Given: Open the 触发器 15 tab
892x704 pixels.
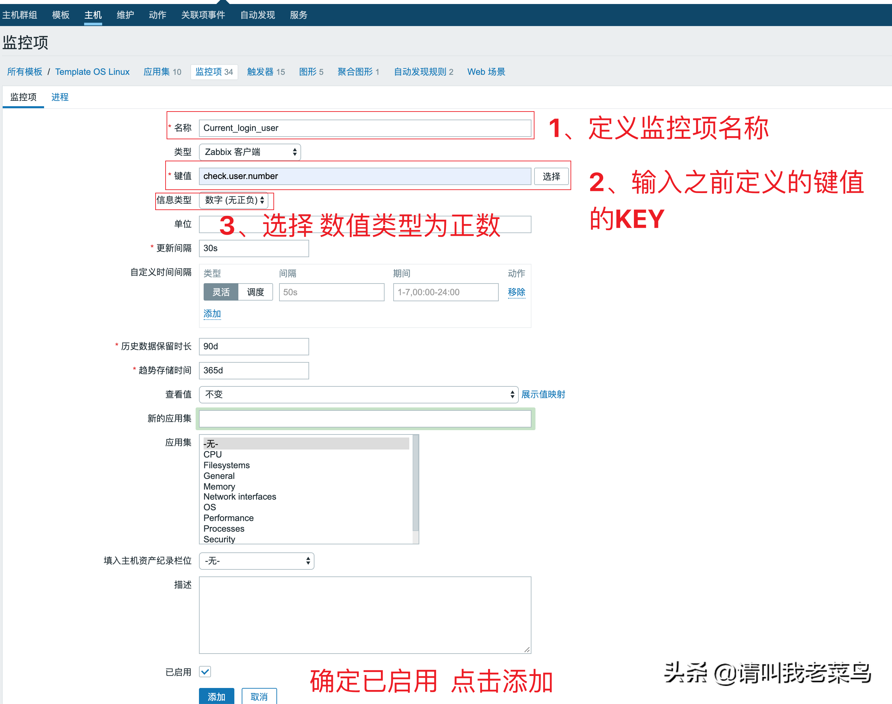Looking at the screenshot, I should pos(266,71).
